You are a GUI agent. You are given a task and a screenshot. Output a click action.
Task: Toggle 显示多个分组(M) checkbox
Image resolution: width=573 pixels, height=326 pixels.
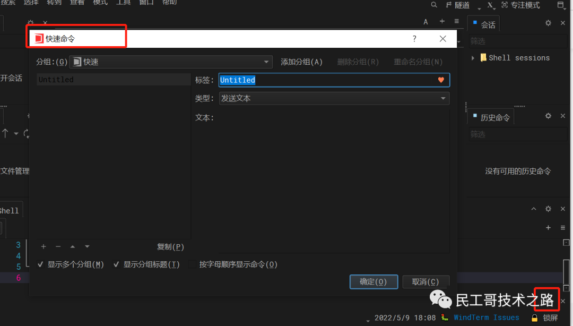click(x=40, y=264)
